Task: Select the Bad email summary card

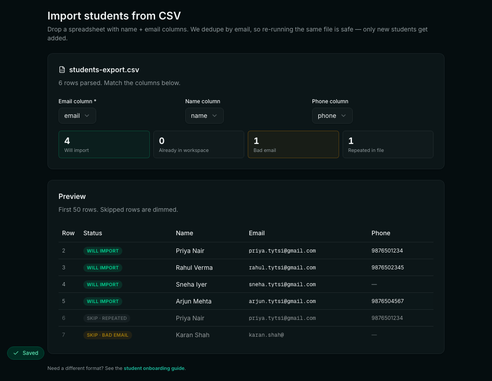Action: point(293,144)
